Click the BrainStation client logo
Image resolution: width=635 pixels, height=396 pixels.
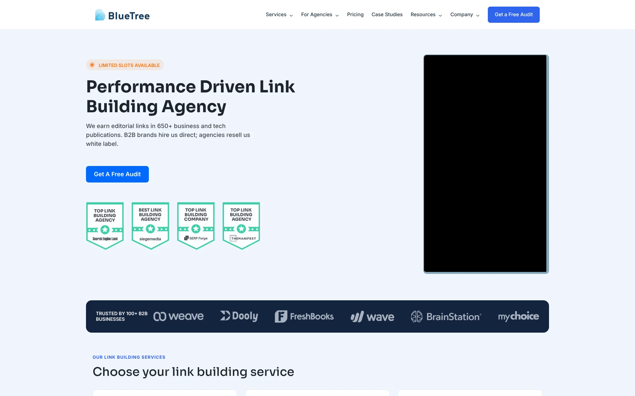point(446,316)
